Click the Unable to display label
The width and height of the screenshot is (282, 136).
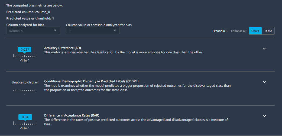point(25,82)
